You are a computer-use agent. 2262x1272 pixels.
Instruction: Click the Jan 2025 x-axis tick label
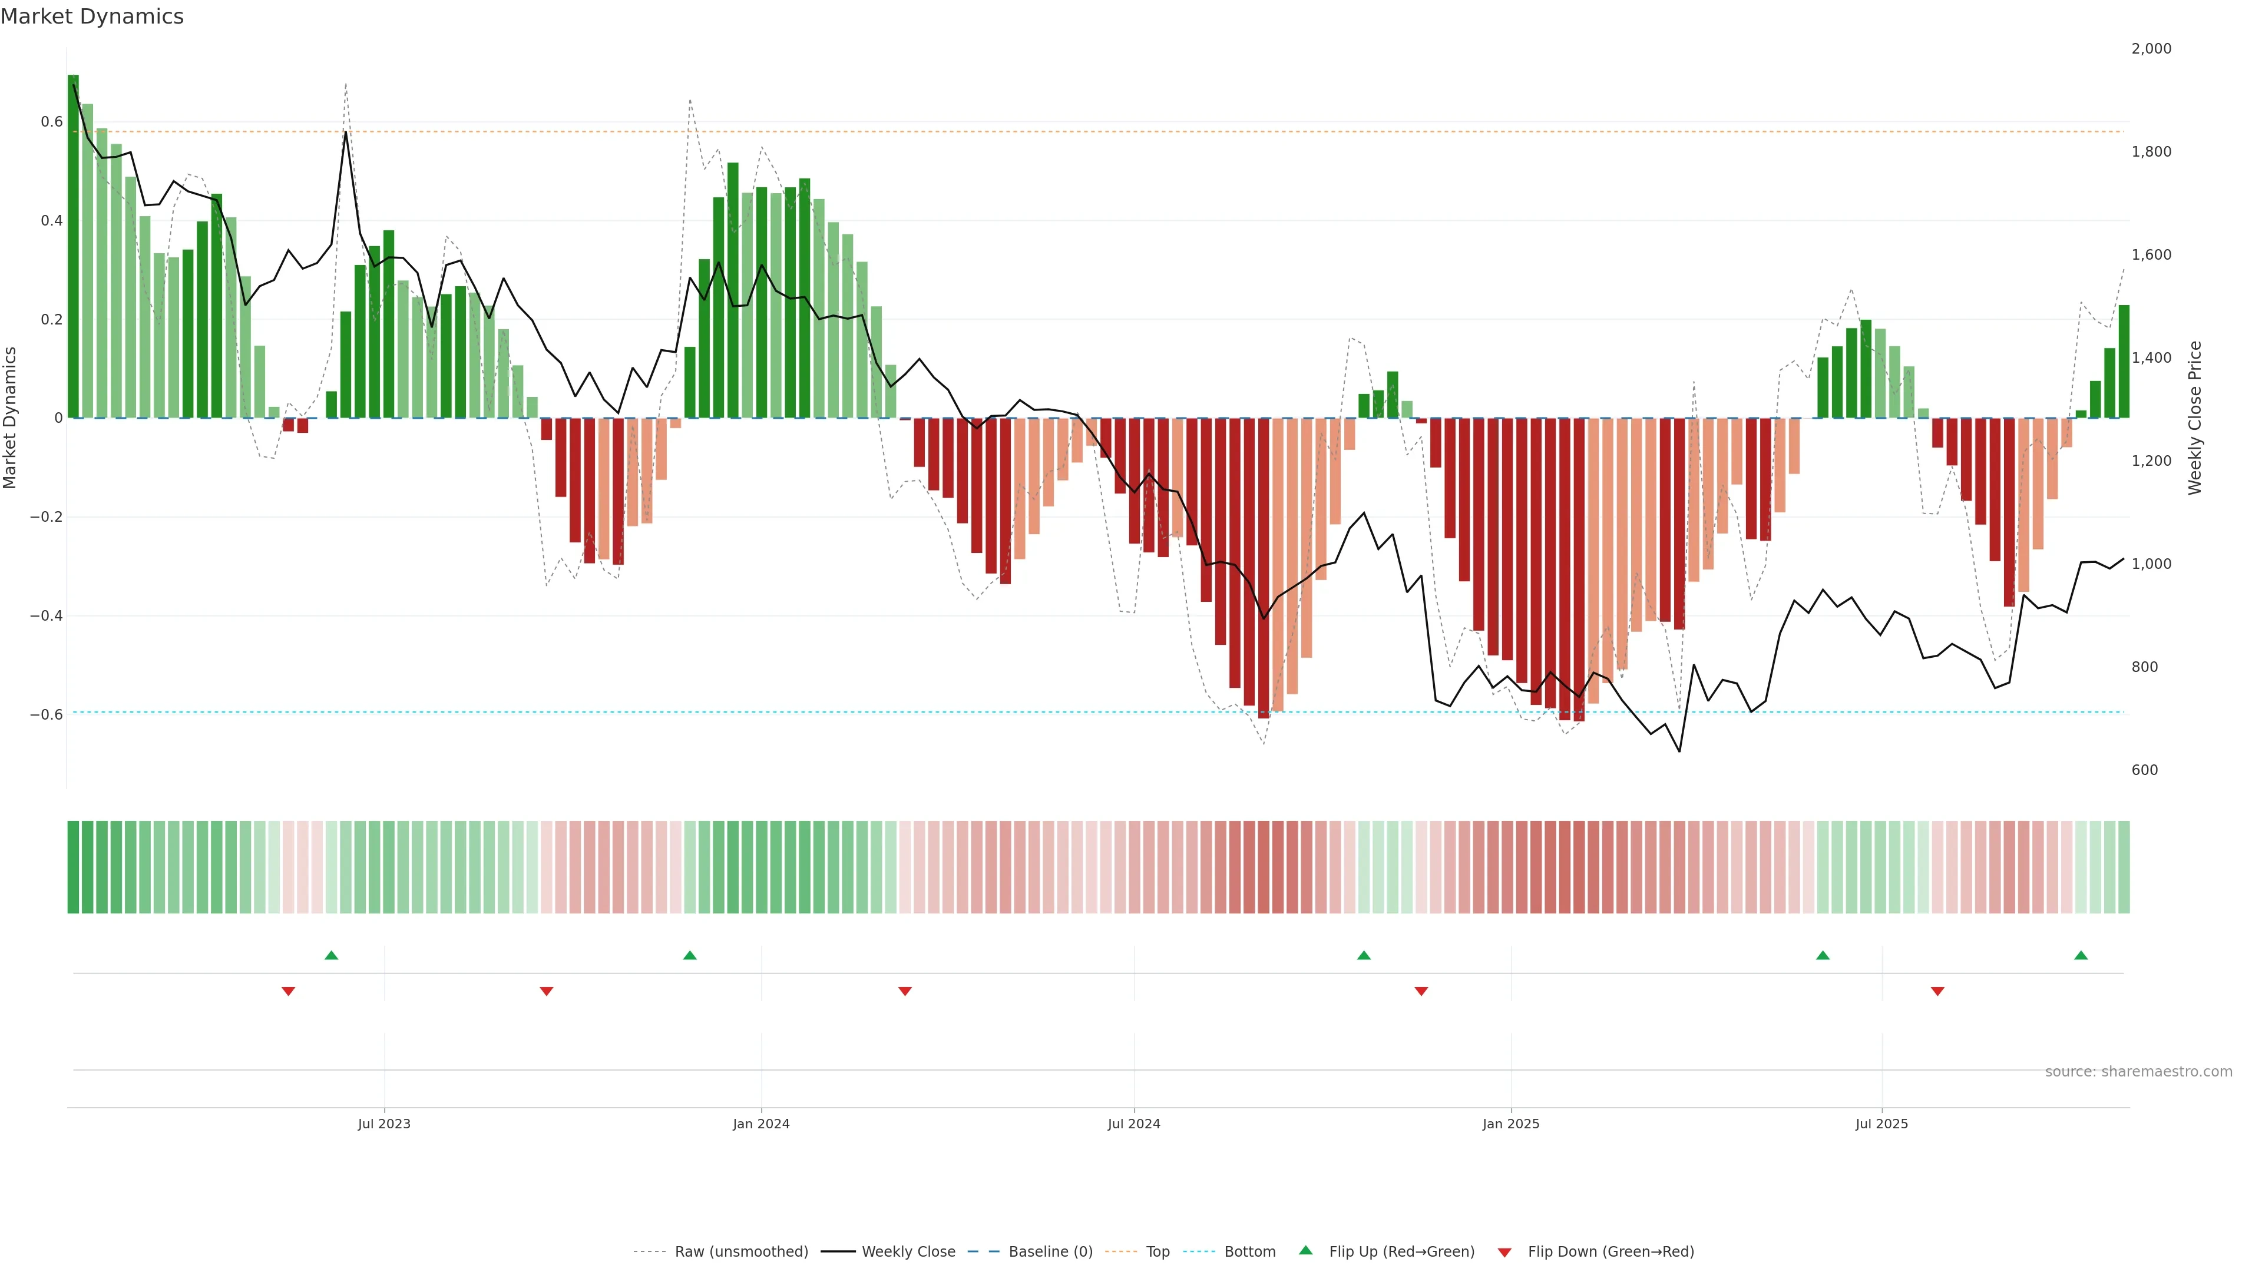click(1510, 1124)
